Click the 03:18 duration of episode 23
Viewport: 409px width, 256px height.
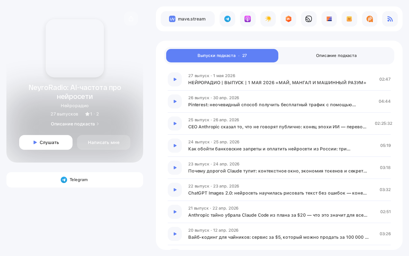385,168
